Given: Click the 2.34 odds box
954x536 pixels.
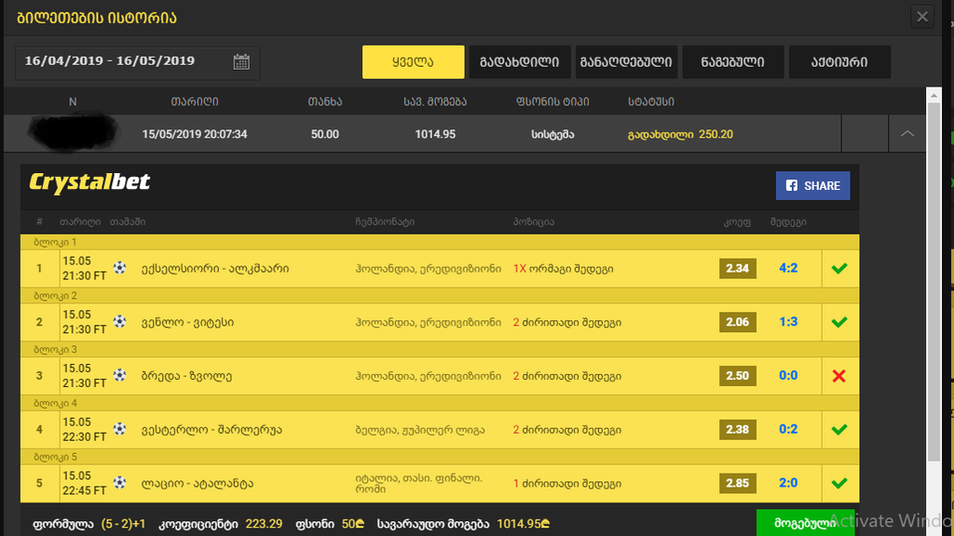Looking at the screenshot, I should coord(738,269).
